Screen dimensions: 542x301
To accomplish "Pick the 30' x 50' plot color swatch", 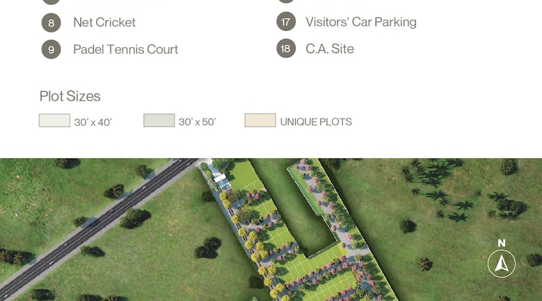I will 159,121.
